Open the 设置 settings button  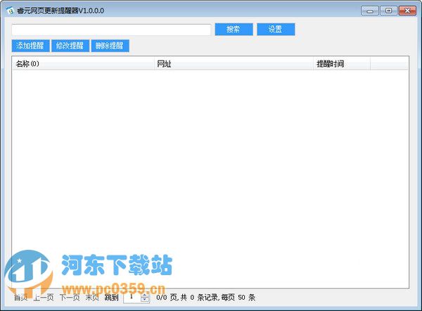(276, 29)
